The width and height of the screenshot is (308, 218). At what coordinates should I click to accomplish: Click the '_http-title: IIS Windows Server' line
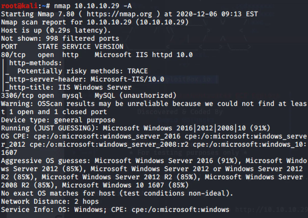click(x=69, y=87)
